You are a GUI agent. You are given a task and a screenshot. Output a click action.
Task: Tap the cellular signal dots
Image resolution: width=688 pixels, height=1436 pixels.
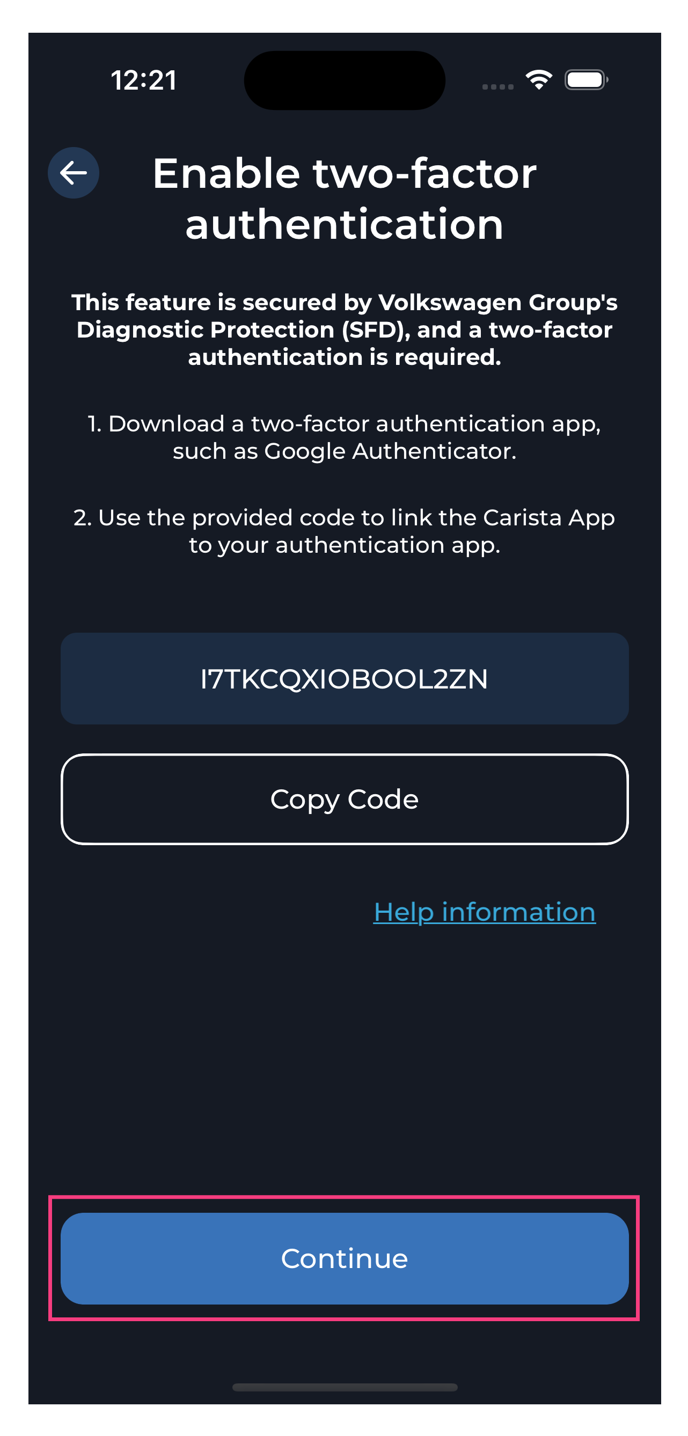click(497, 86)
